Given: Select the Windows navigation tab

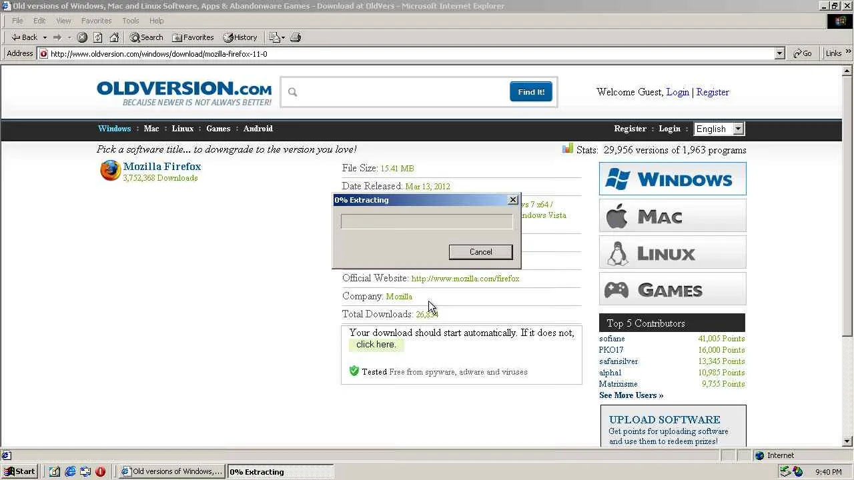Looking at the screenshot, I should click(x=115, y=129).
